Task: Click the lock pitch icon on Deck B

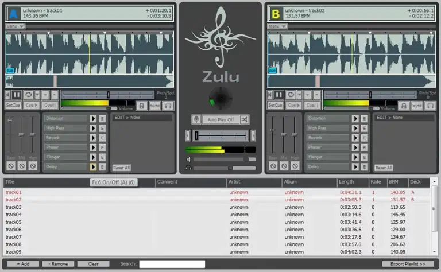Action: point(404,106)
